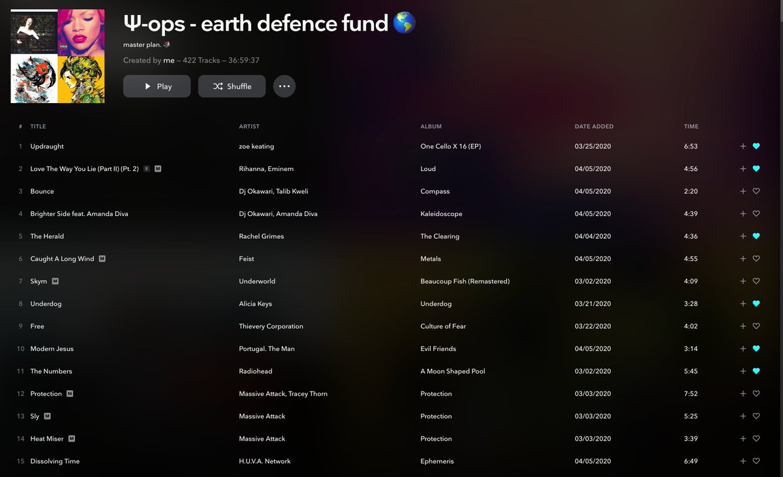The width and height of the screenshot is (783, 477).
Task: Select the Updraught track title
Action: coord(47,146)
